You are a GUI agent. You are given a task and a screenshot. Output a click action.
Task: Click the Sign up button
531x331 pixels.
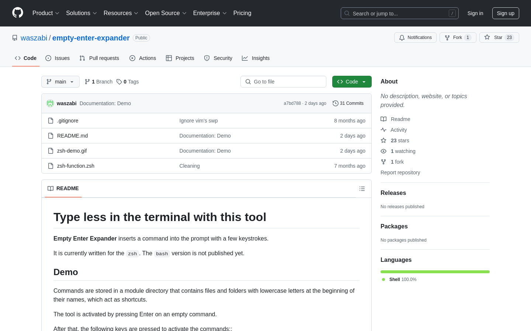(x=506, y=13)
